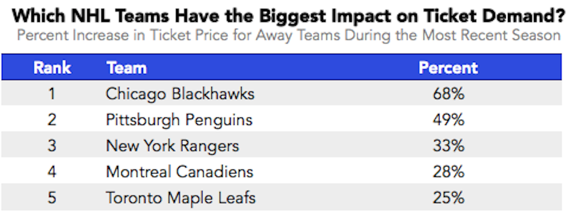Click rank number 4 in the table

(52, 172)
